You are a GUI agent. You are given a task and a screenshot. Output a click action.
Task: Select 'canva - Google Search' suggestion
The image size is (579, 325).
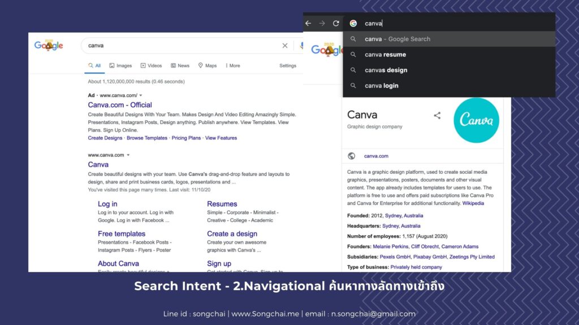coord(449,39)
